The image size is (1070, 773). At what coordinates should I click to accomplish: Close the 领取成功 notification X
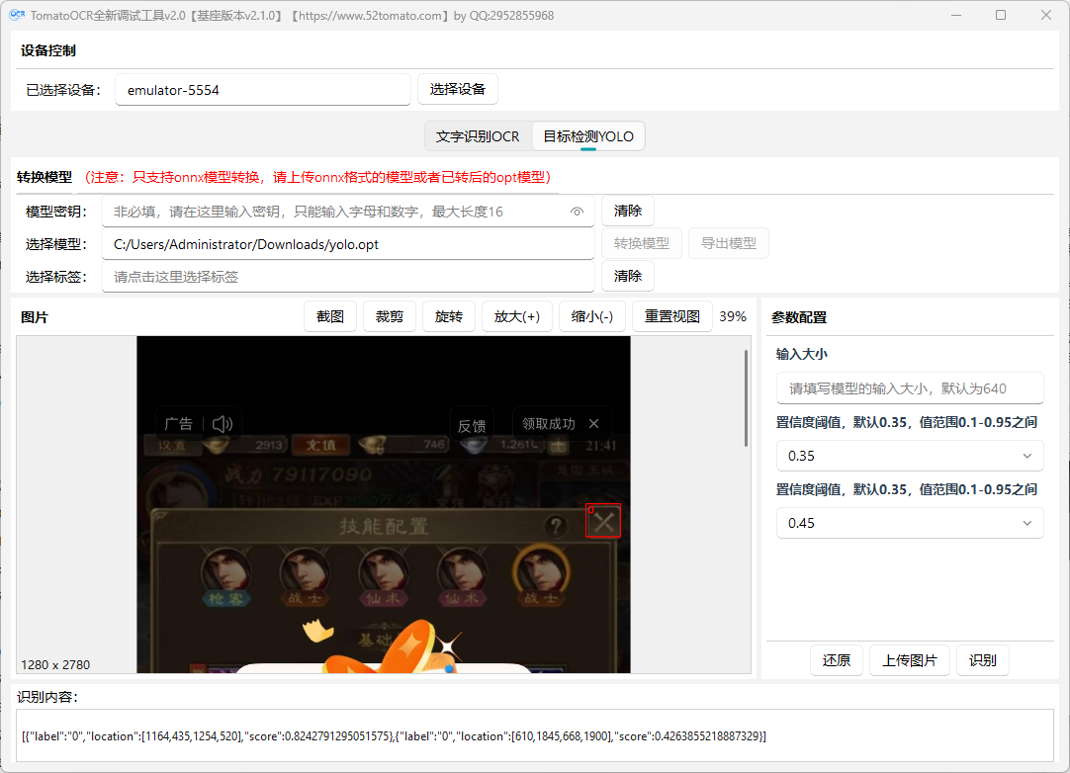[x=593, y=424]
